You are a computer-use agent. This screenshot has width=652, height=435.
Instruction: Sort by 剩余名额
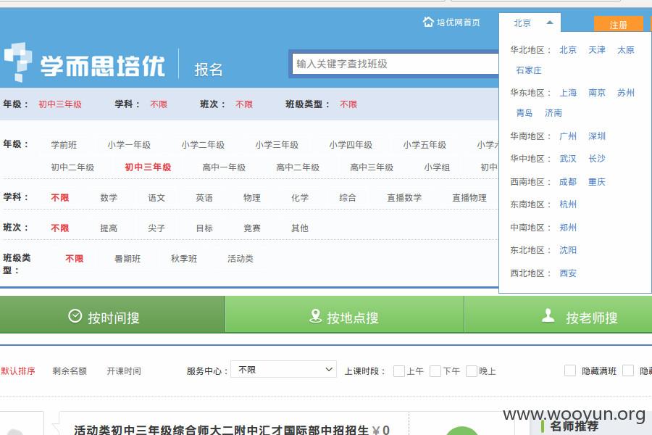click(x=70, y=371)
